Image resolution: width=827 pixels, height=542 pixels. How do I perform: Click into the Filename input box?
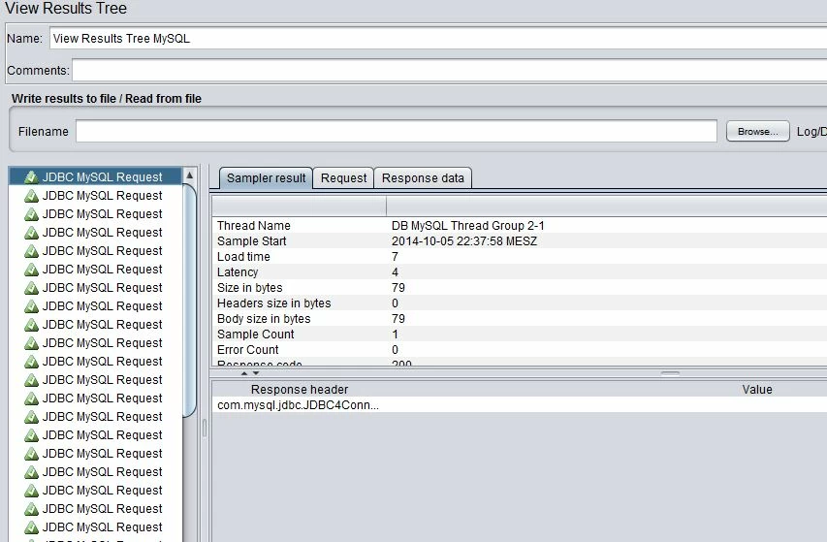397,131
